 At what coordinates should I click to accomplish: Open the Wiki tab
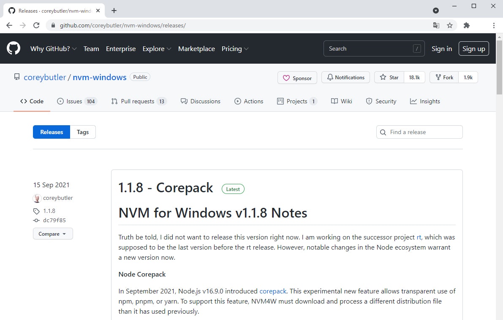[x=342, y=101]
